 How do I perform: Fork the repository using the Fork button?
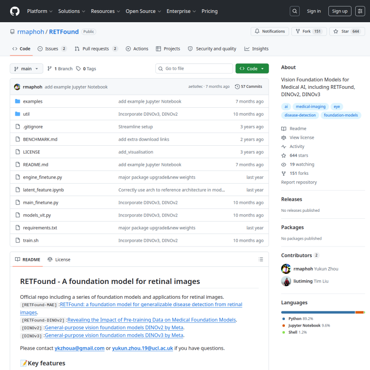point(309,31)
